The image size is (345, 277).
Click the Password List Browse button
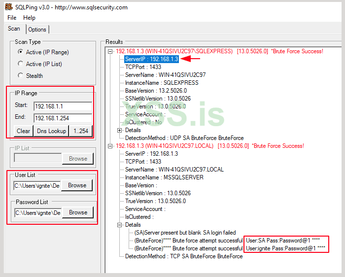coord(78,212)
